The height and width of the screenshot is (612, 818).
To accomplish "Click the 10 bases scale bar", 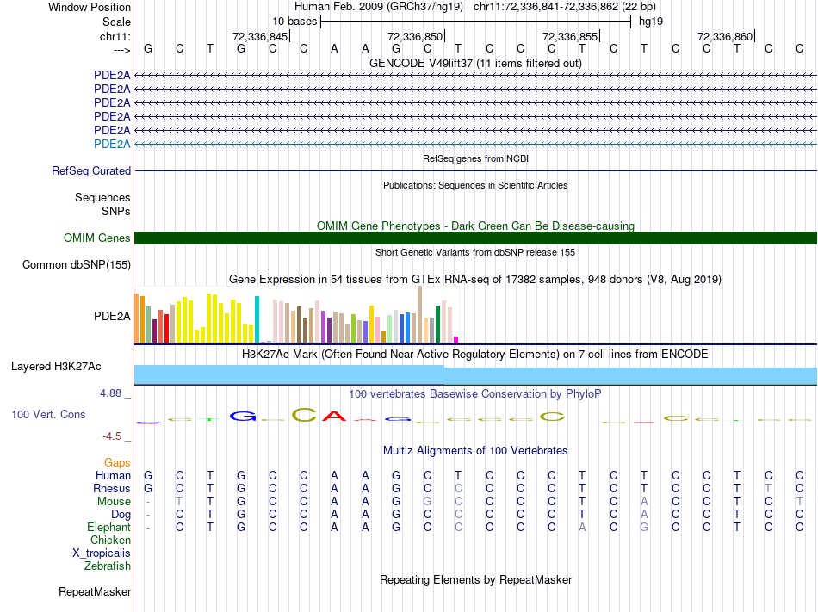I will tap(475, 21).
